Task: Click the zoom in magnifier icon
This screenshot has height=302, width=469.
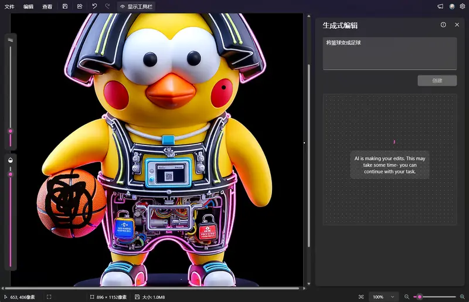Action: tap(462, 297)
